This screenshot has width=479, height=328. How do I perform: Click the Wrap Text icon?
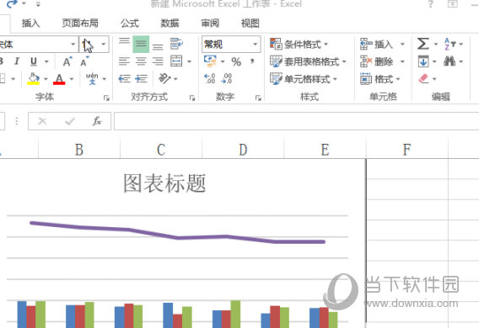(176, 45)
